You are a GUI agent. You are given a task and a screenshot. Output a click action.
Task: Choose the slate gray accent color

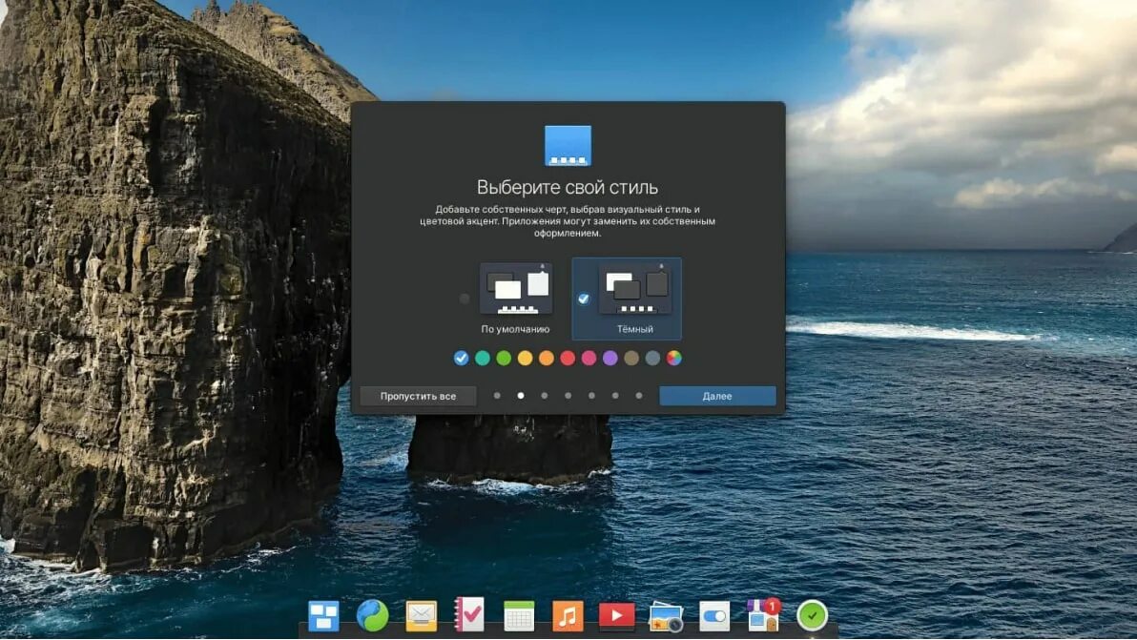652,358
